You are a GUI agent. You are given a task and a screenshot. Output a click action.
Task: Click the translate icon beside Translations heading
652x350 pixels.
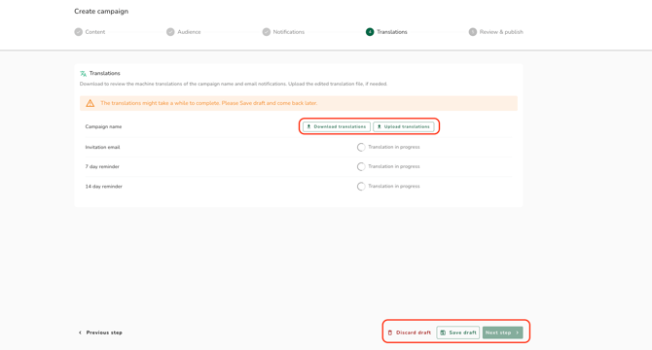click(83, 74)
